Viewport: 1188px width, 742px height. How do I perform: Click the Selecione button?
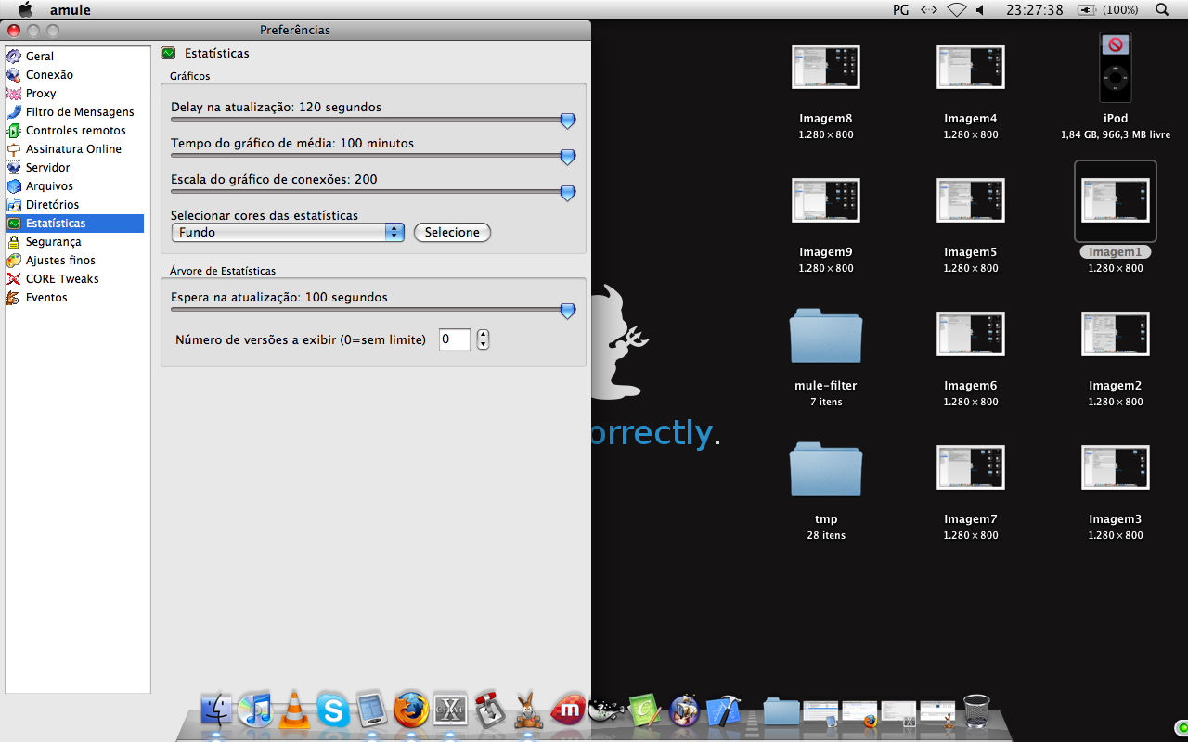[452, 232]
